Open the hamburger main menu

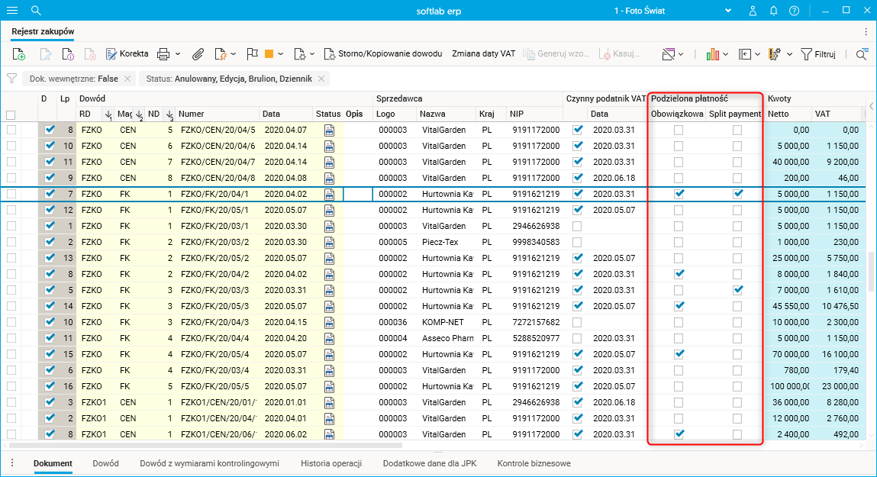tap(12, 11)
